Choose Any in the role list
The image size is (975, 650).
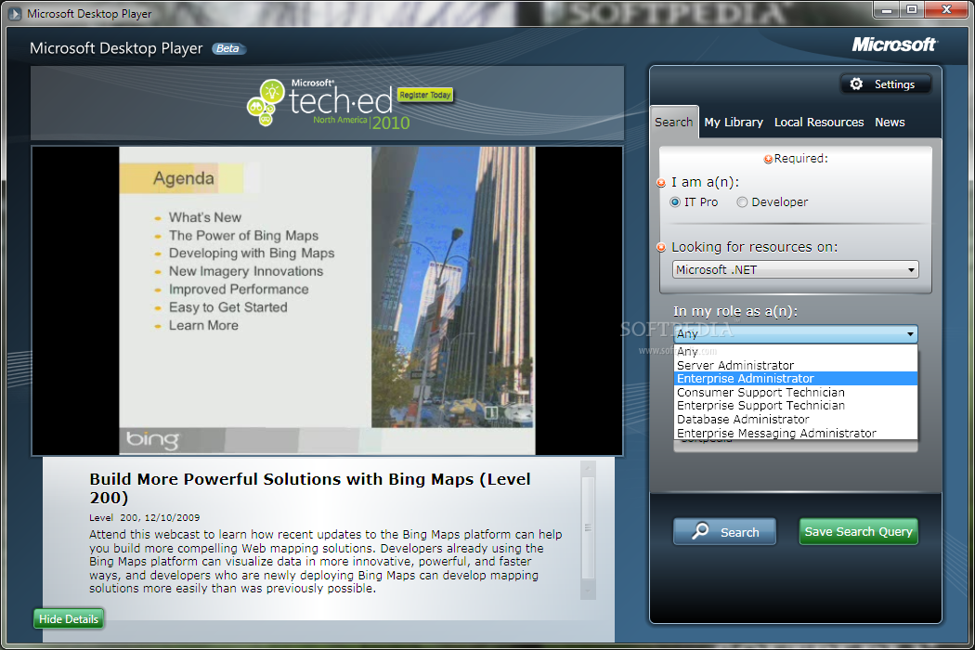(795, 351)
